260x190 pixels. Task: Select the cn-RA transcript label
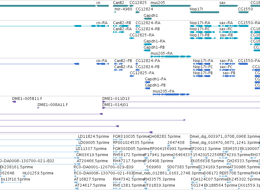[x=102, y=23]
